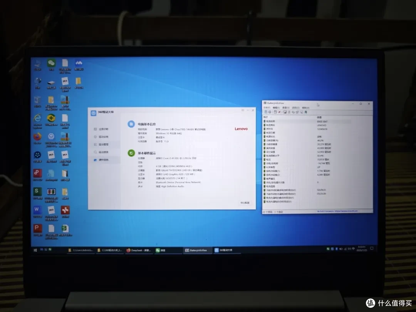This screenshot has width=416, height=312.
Task: Click the taskbar clock
Action: (362, 248)
